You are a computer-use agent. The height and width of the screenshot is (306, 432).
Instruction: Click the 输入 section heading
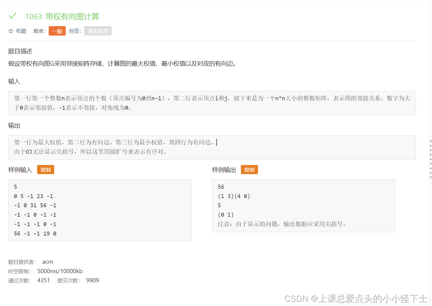tap(14, 81)
